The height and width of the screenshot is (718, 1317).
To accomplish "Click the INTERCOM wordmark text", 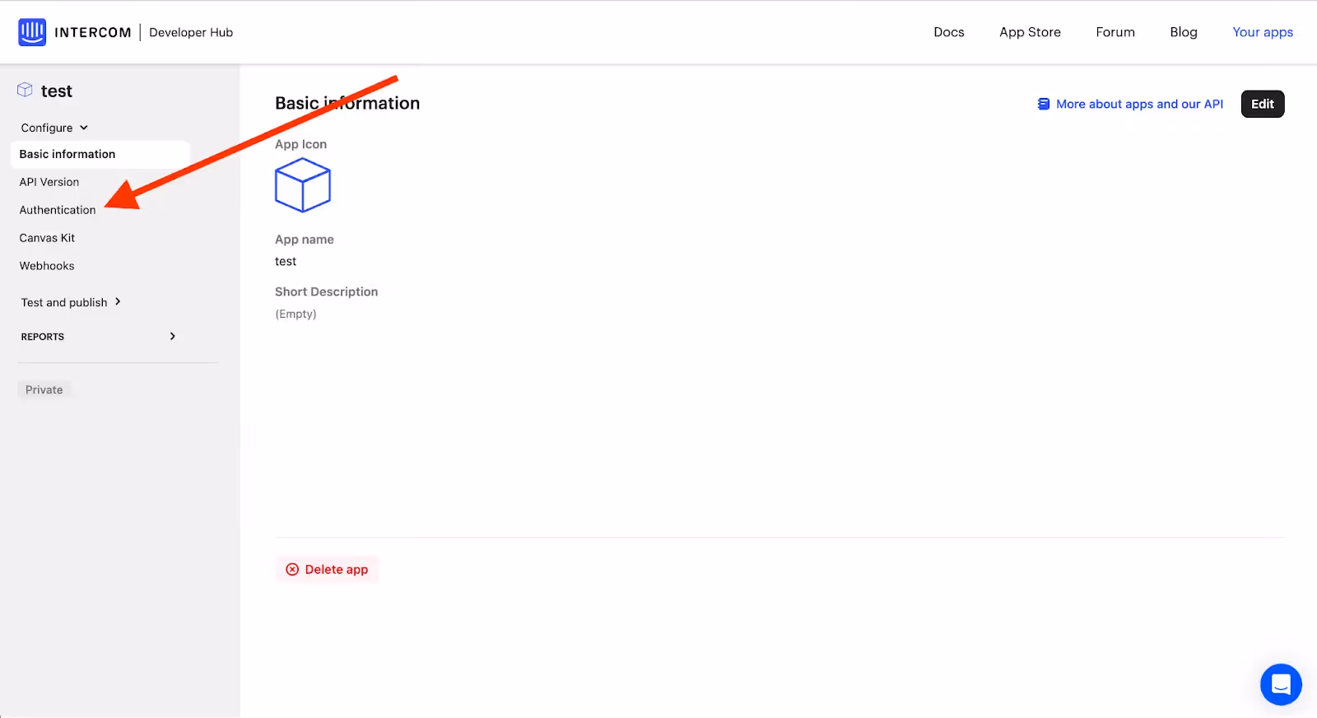I will point(93,32).
